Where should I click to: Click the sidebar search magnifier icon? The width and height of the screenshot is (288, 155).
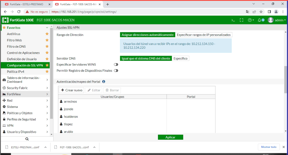pos(27,139)
